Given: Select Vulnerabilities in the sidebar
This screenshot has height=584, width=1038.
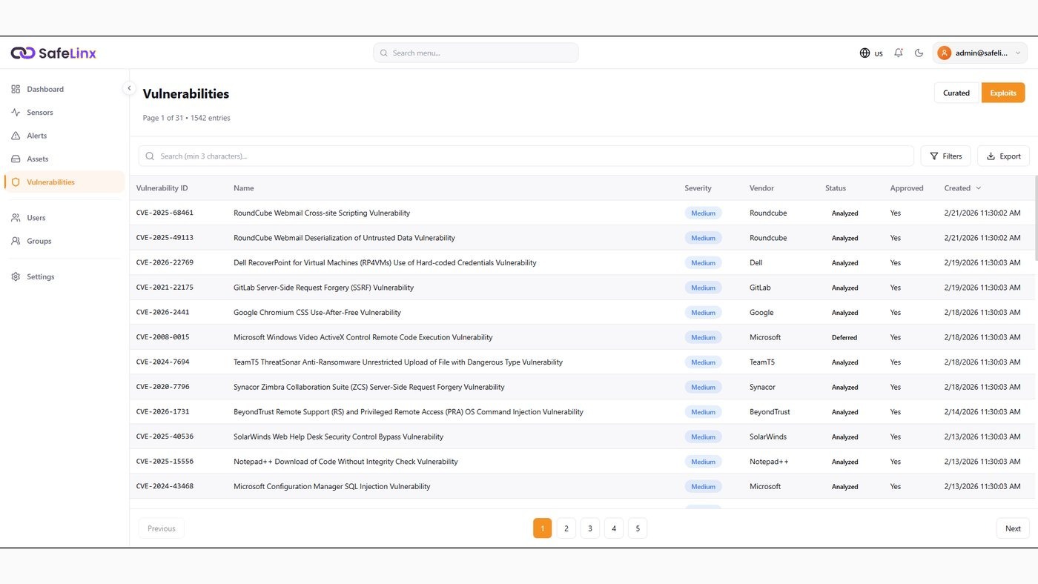Looking at the screenshot, I should pos(64,182).
